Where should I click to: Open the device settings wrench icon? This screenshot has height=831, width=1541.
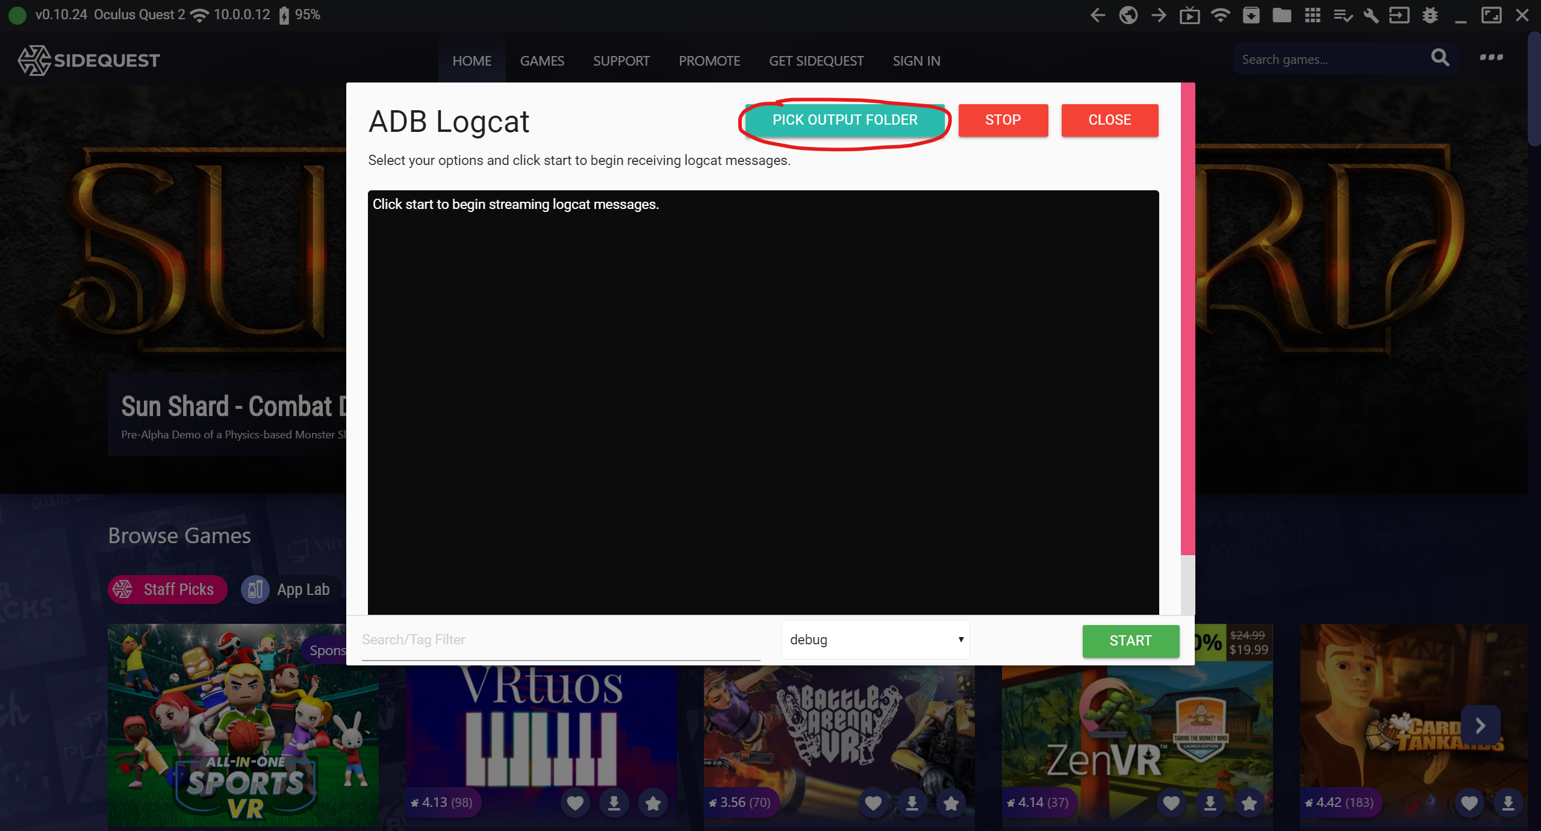tap(1371, 15)
